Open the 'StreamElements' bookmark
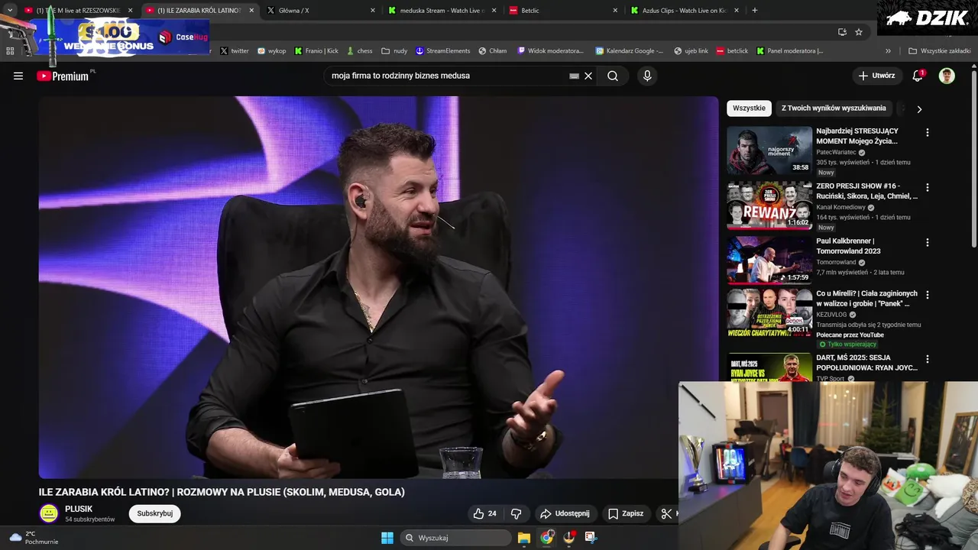The height and width of the screenshot is (550, 978). [x=442, y=51]
